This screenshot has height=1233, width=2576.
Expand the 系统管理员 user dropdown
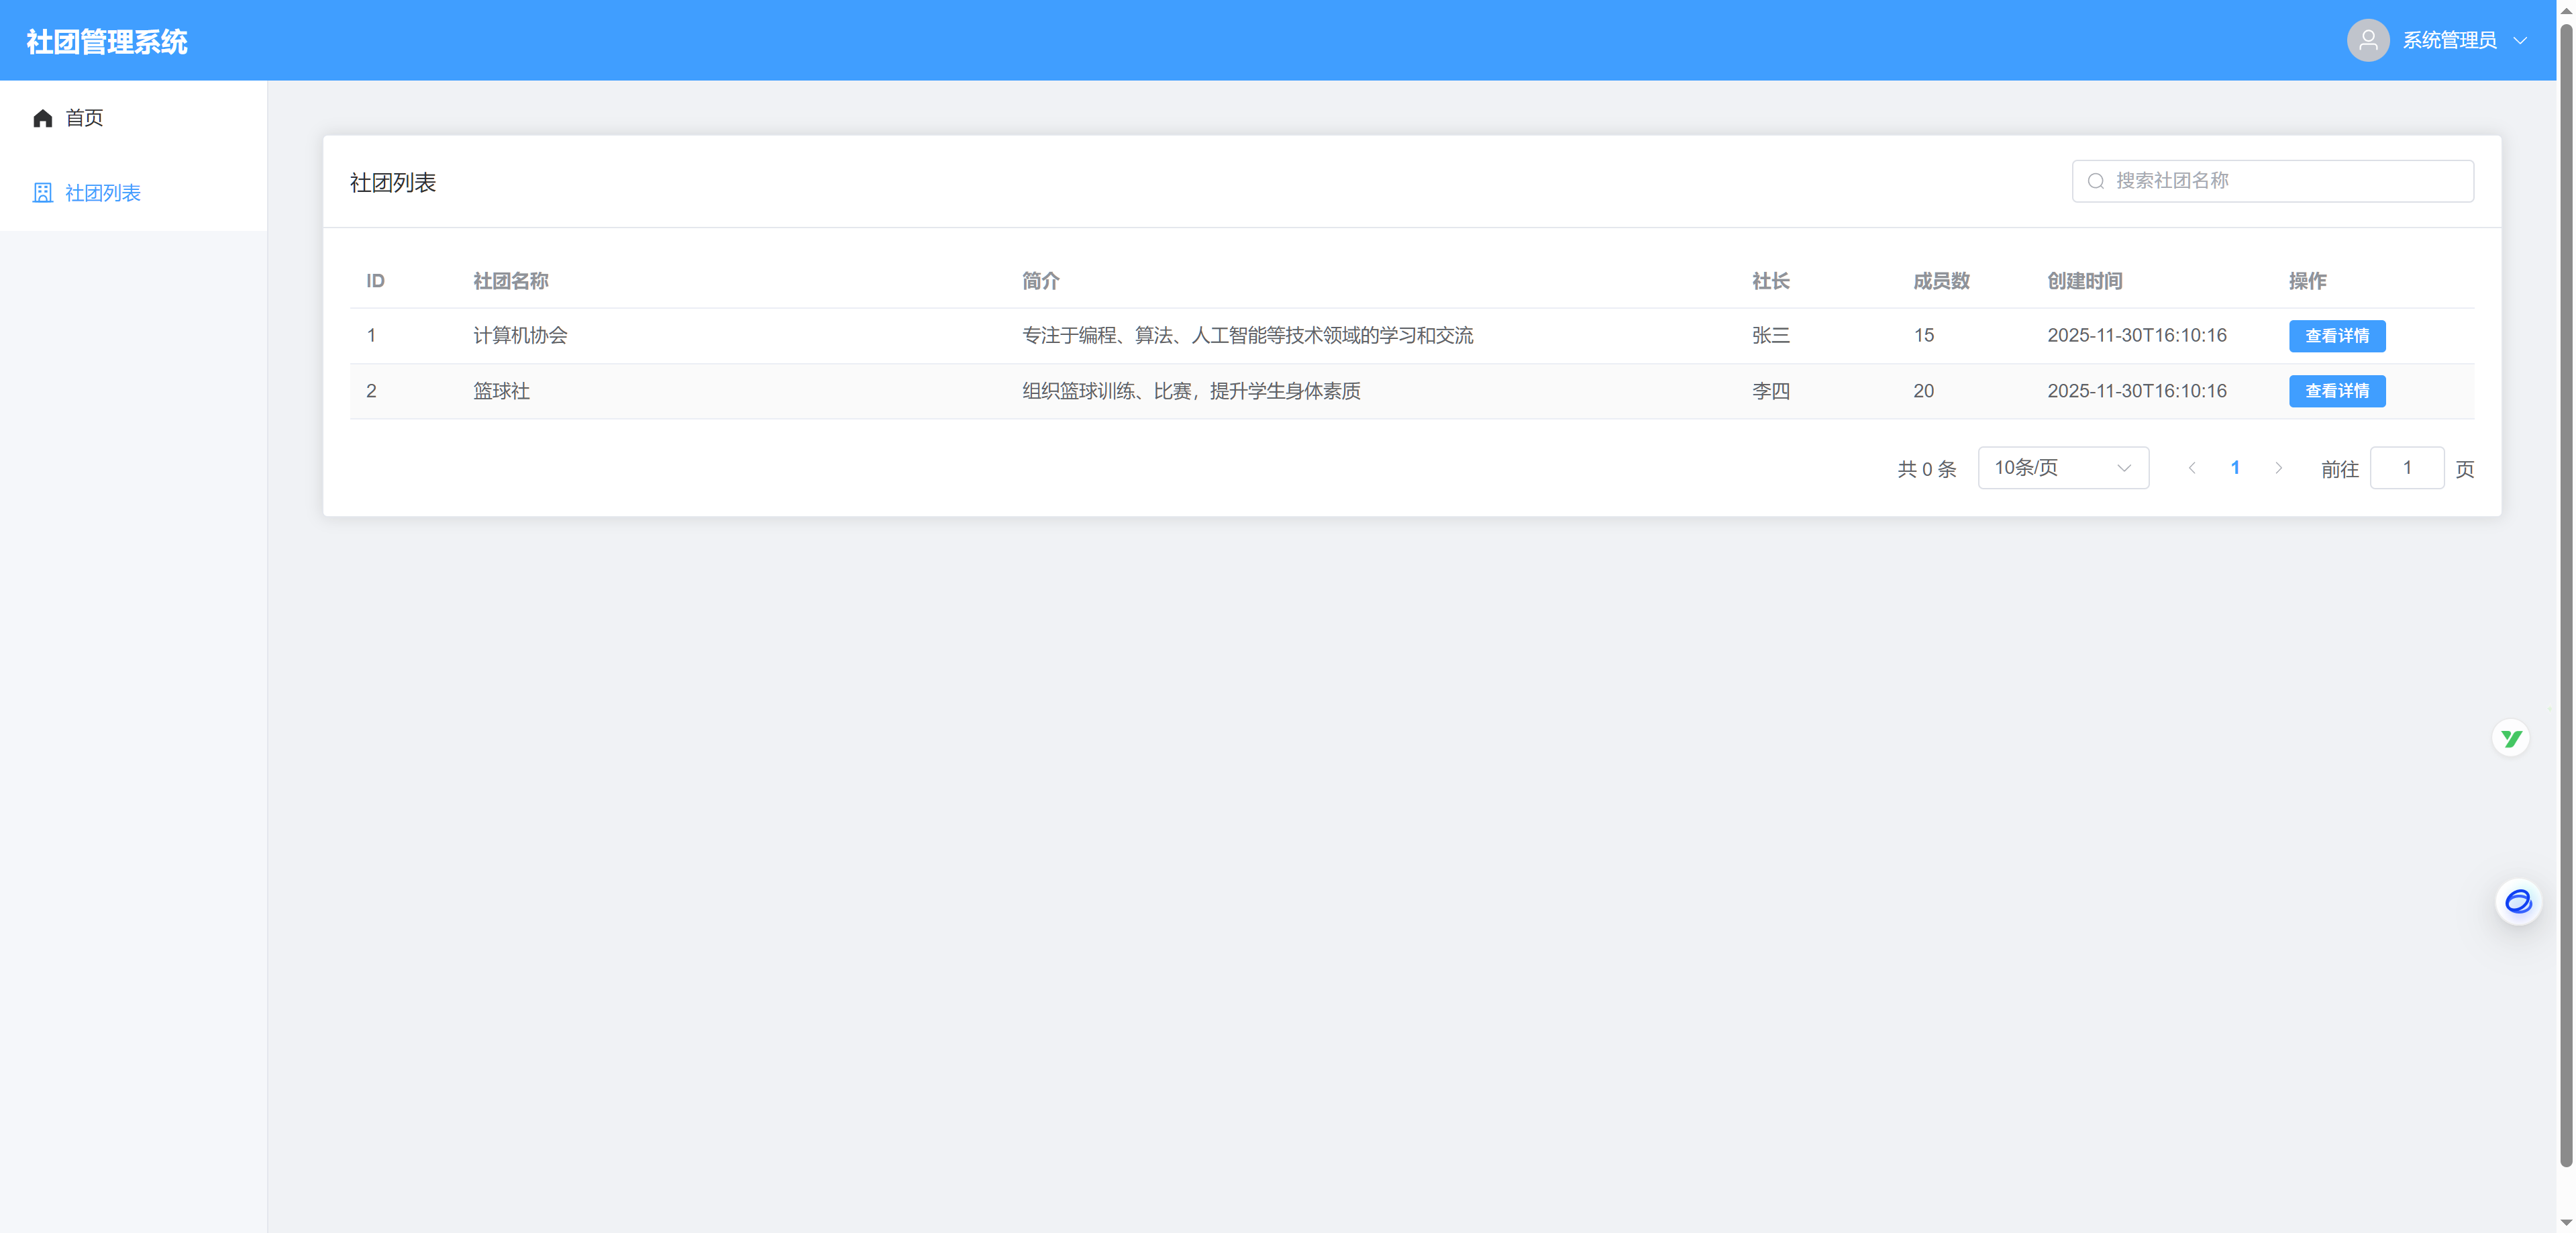pos(2449,40)
